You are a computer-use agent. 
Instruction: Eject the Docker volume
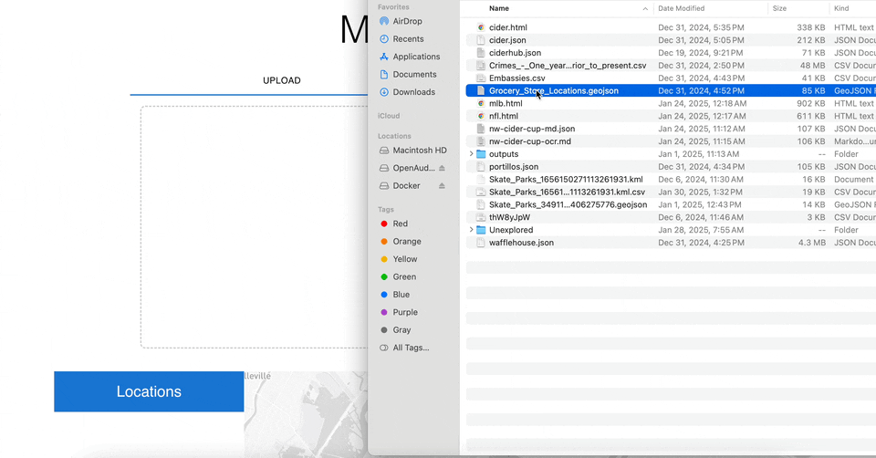click(442, 186)
